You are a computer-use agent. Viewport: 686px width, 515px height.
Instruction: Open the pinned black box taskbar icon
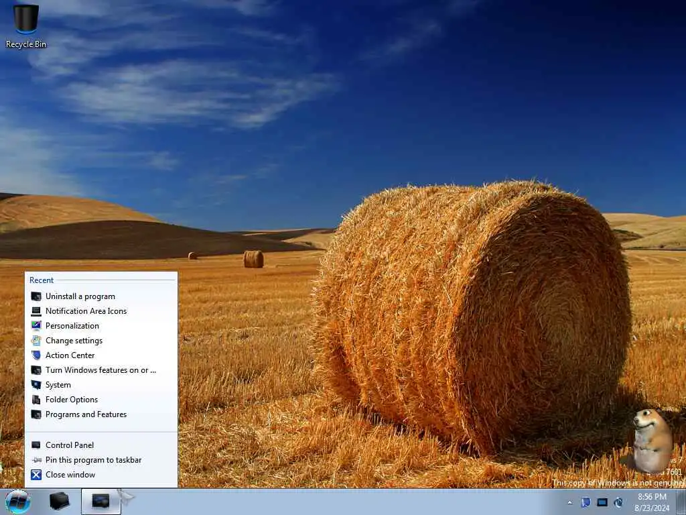60,502
